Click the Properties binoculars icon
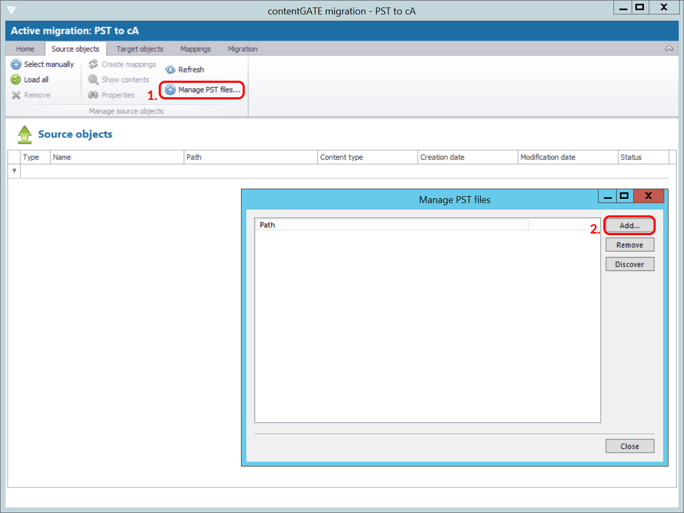This screenshot has width=684, height=513. 93,95
